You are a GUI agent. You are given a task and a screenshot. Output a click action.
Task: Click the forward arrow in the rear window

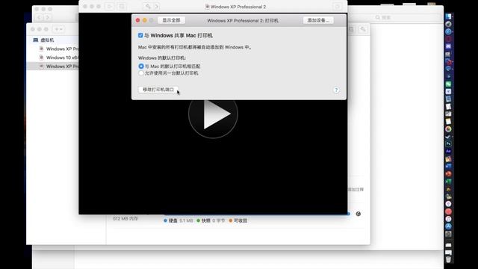click(47, 18)
